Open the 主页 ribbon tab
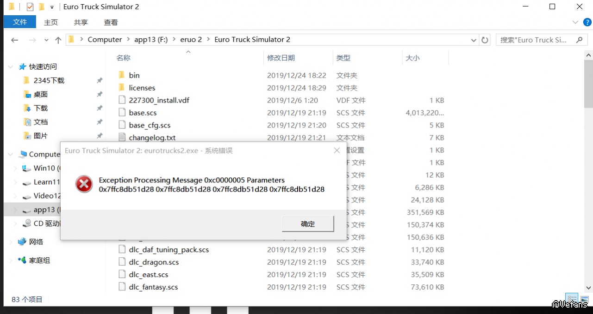This screenshot has width=593, height=314. pyautogui.click(x=51, y=22)
